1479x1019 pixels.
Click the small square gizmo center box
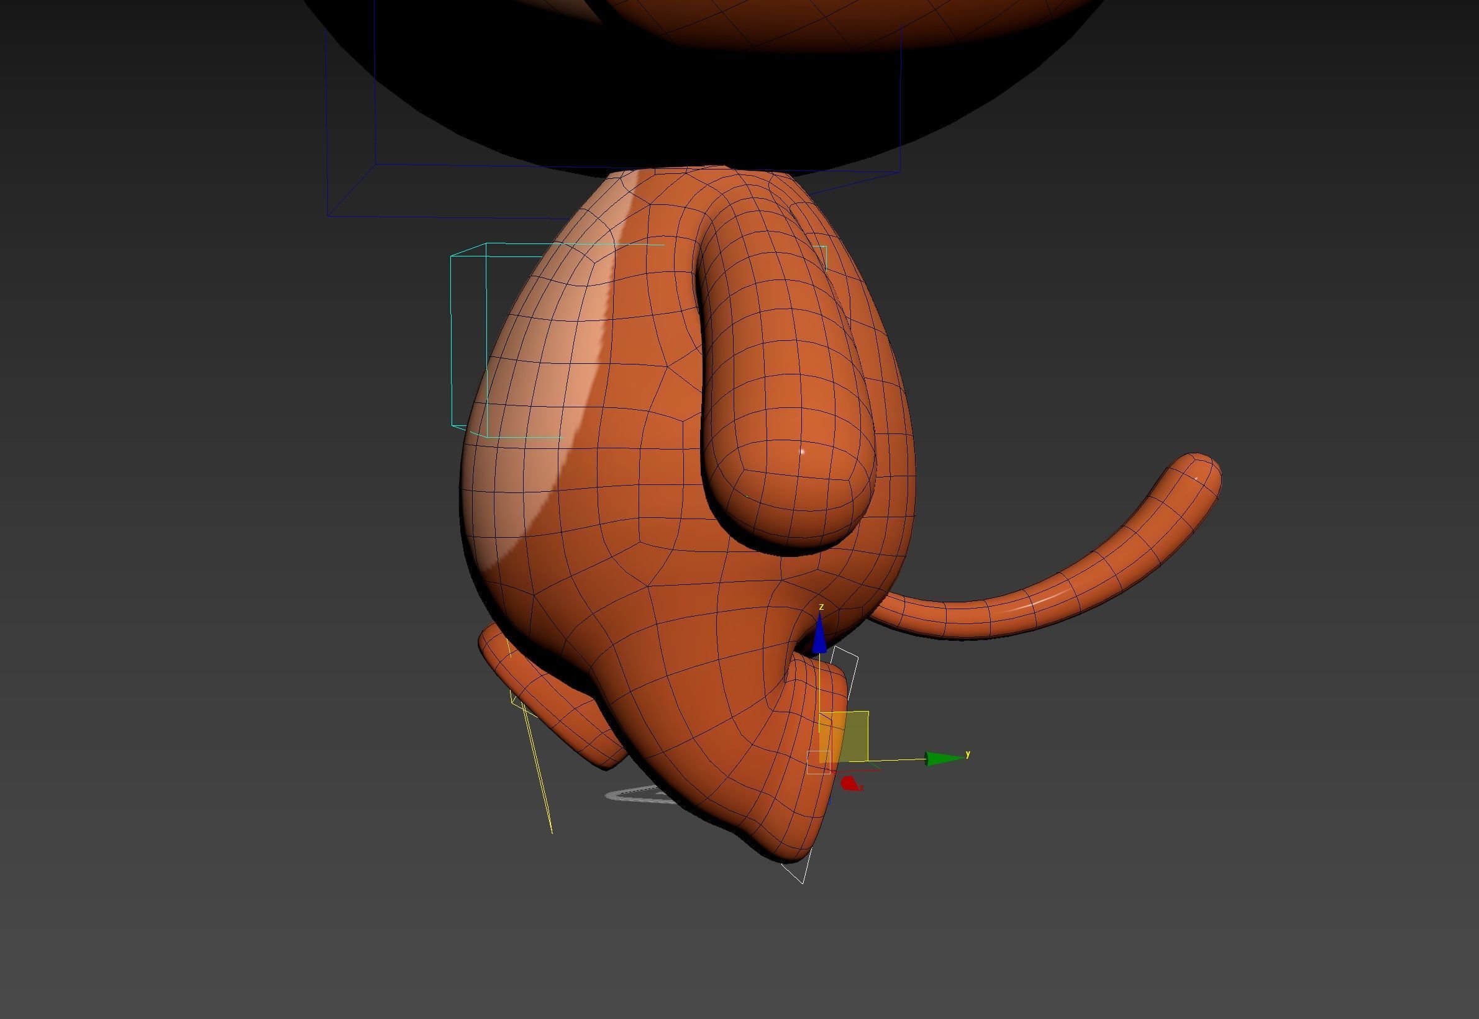(818, 763)
